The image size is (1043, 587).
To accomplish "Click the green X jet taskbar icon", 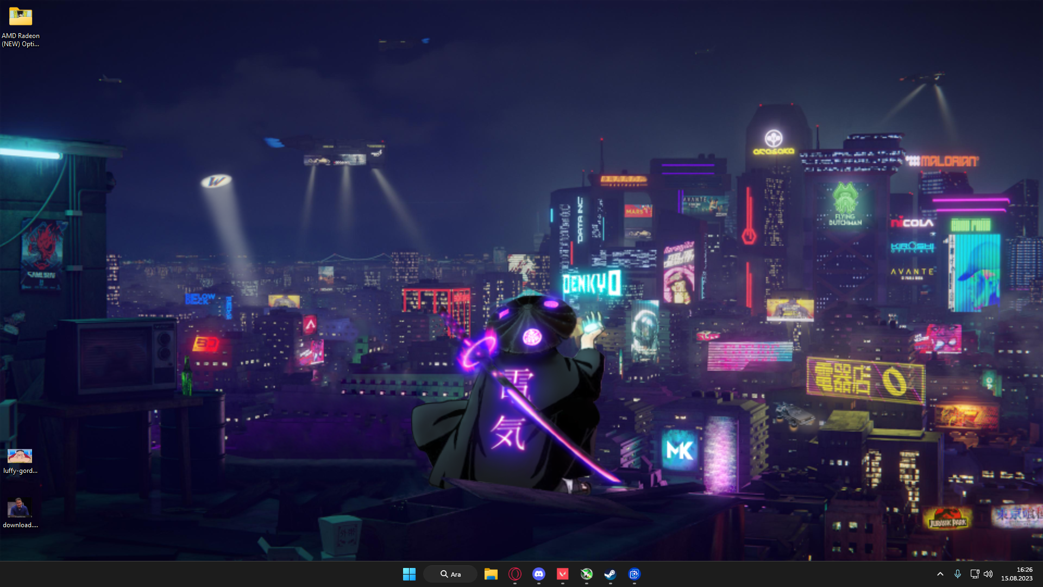I will click(x=587, y=574).
